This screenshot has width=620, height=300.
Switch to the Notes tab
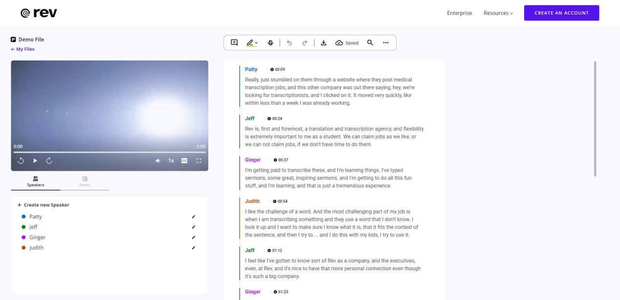85,181
